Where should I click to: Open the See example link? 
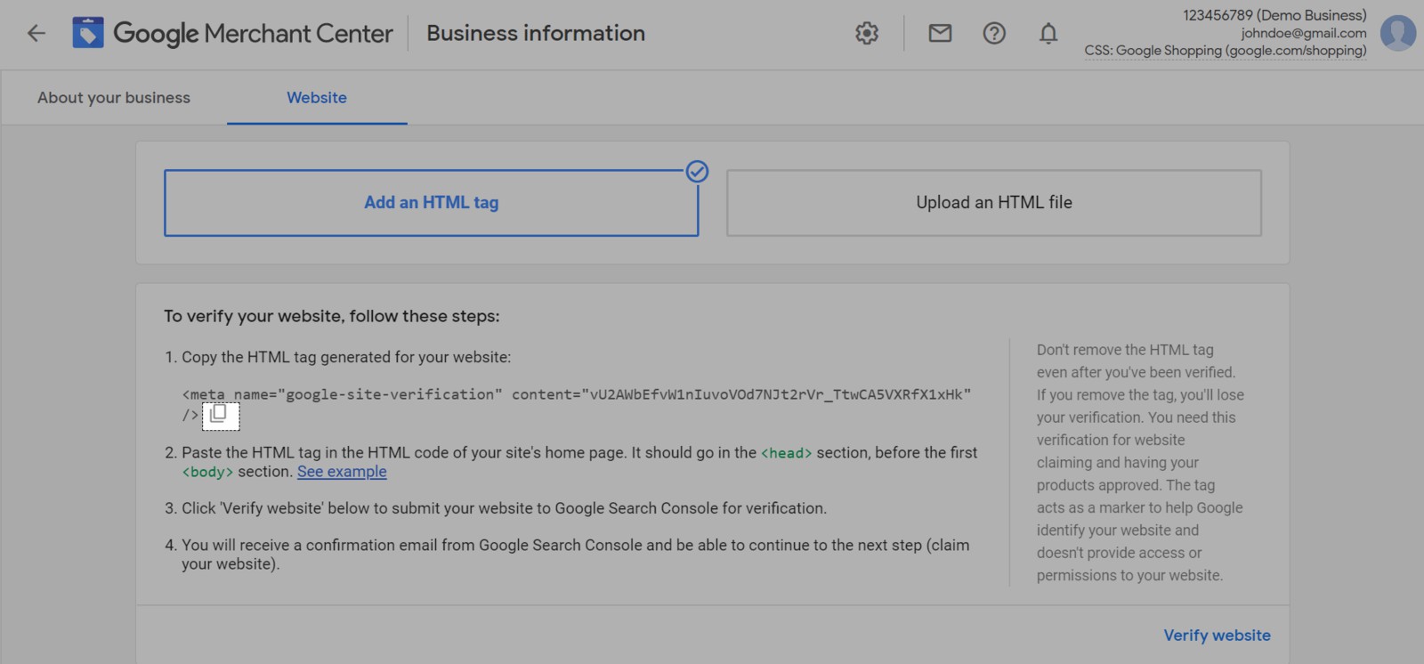[342, 472]
